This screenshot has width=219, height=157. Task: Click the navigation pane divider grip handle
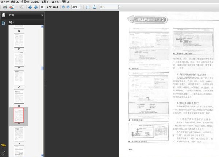point(45,84)
